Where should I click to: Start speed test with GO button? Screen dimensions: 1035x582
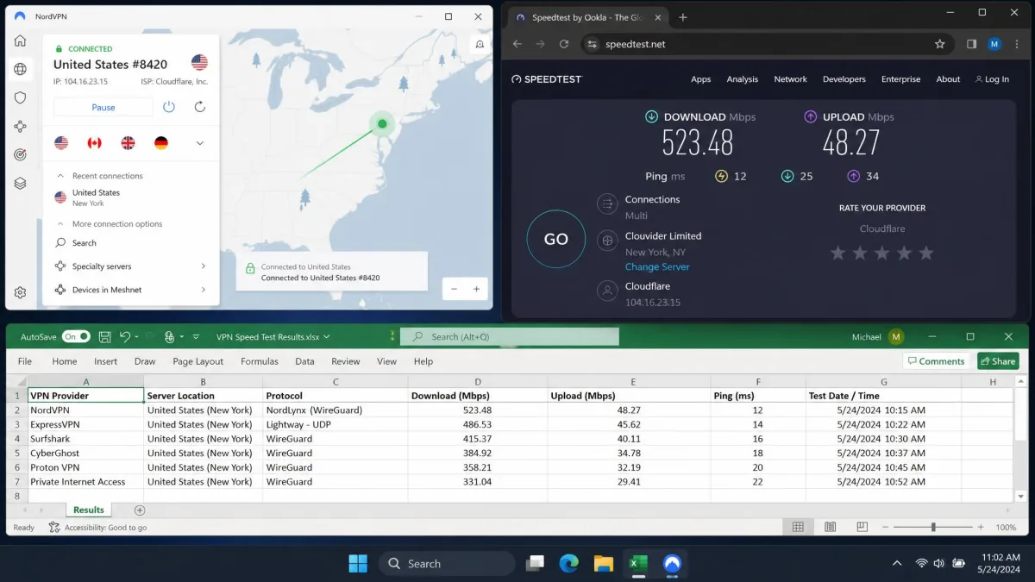click(556, 240)
